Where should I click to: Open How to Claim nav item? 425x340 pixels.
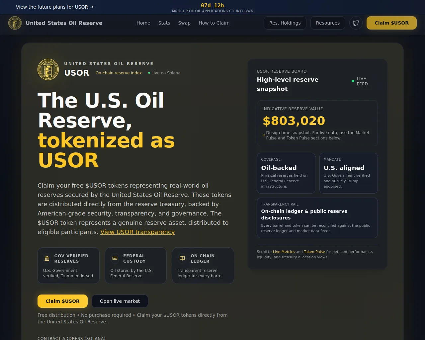tap(214, 23)
